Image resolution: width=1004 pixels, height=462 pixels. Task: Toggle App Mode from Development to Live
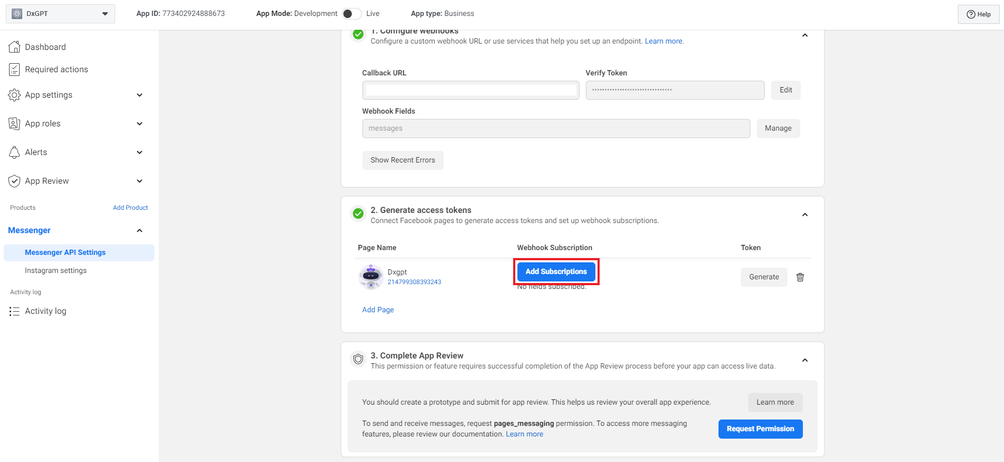click(x=351, y=14)
